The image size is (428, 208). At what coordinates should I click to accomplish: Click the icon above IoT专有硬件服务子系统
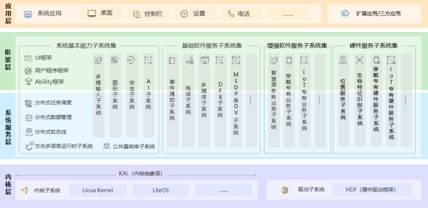point(391,60)
